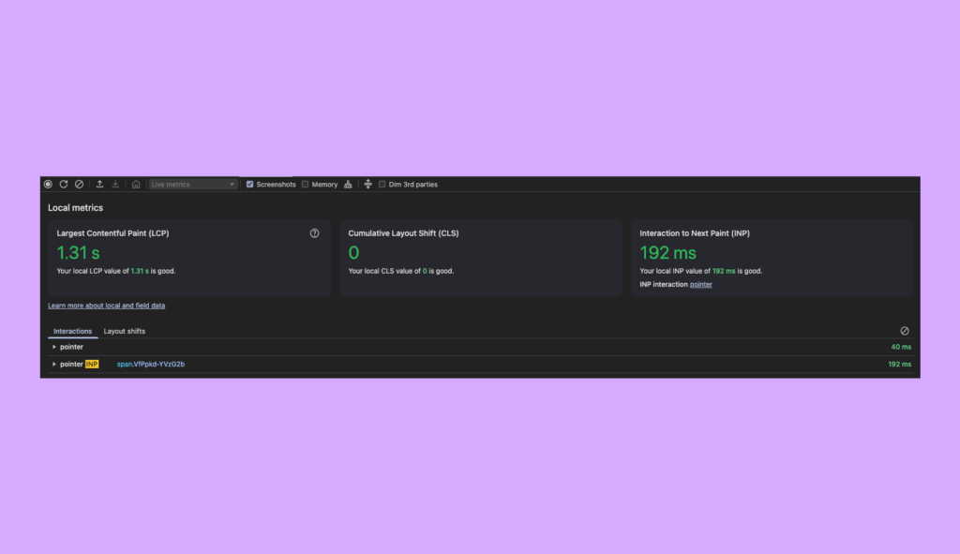This screenshot has width=960, height=554.
Task: Click the Home live metrics icon
Action: (134, 184)
